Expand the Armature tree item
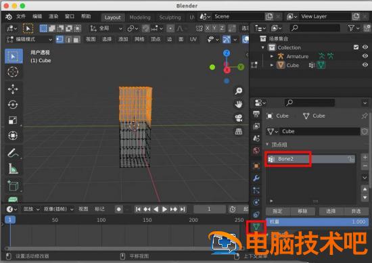Image resolution: width=372 pixels, height=263 pixels. (x=272, y=56)
